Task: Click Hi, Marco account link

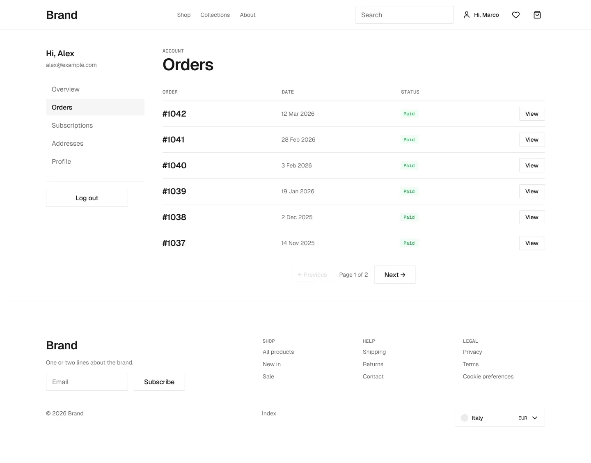Action: [481, 15]
